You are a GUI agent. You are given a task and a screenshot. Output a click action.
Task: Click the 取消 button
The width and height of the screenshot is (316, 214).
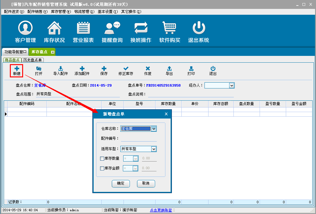(146, 184)
